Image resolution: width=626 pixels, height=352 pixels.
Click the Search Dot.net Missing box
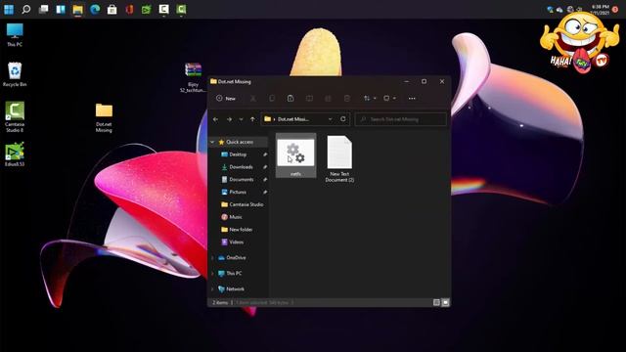pos(401,119)
